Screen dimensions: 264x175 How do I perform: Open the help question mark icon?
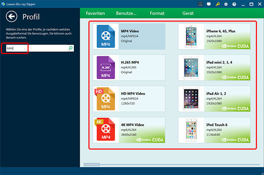(234, 4)
